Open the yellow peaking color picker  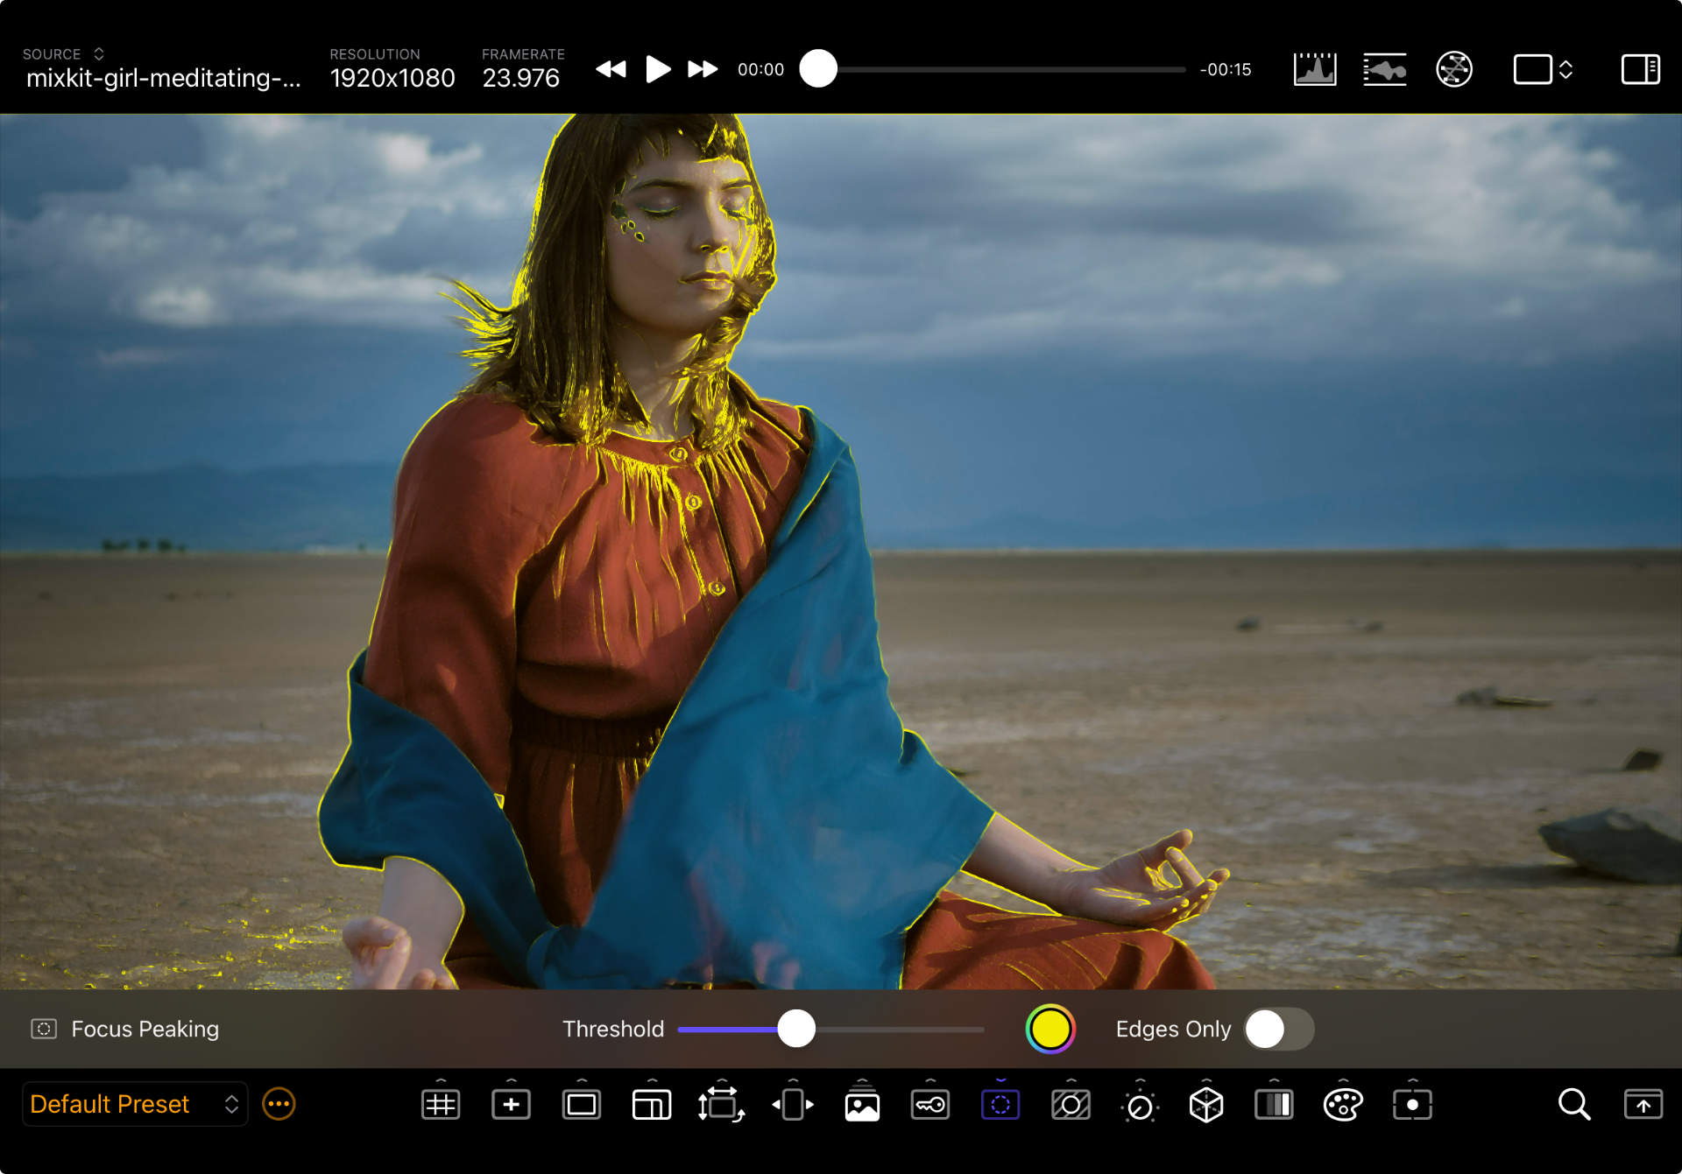(1049, 1029)
